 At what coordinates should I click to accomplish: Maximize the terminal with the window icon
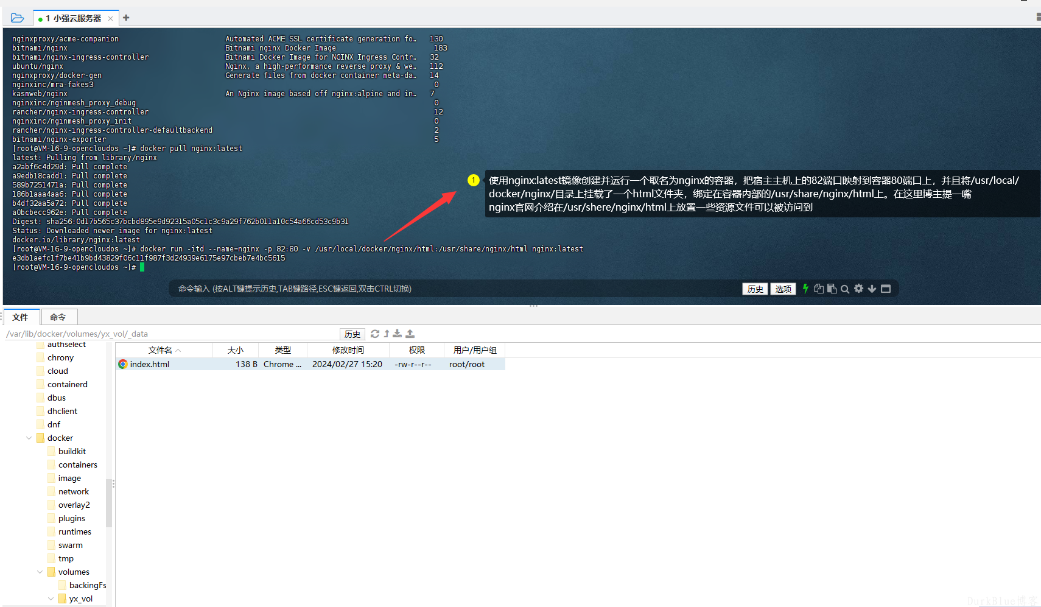pyautogui.click(x=886, y=289)
